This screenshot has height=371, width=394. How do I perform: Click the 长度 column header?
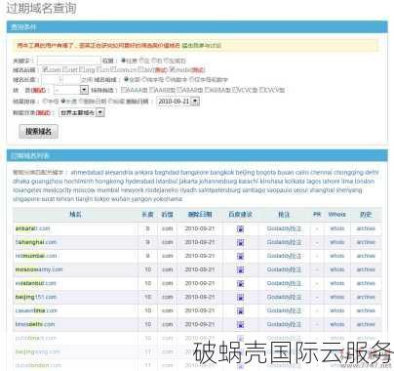pyautogui.click(x=147, y=215)
